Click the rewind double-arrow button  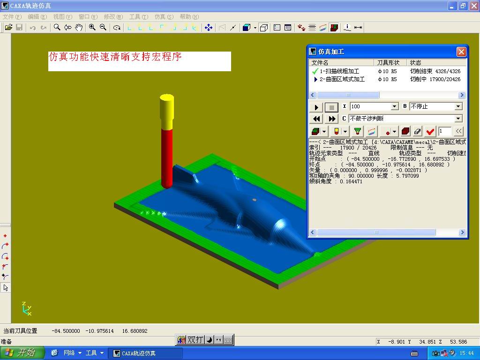pyautogui.click(x=316, y=119)
